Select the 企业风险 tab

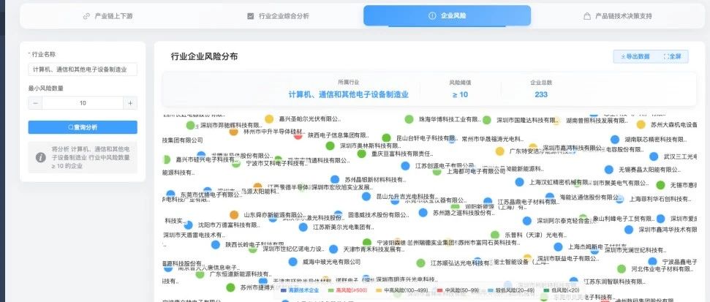coord(447,16)
